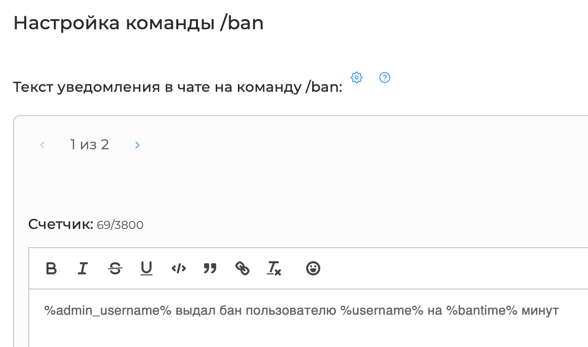This screenshot has width=588, height=347.
Task: Show help for the /ban notification text
Action: click(385, 78)
